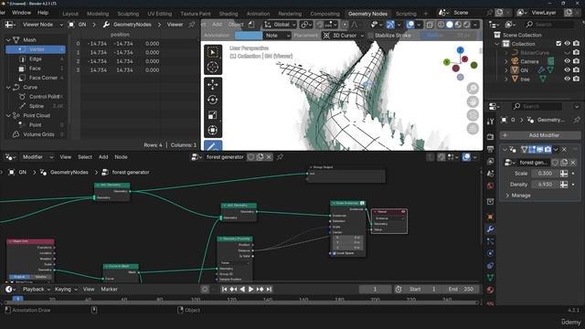
Task: Expand the Camera item in outliner
Action: coord(506,61)
